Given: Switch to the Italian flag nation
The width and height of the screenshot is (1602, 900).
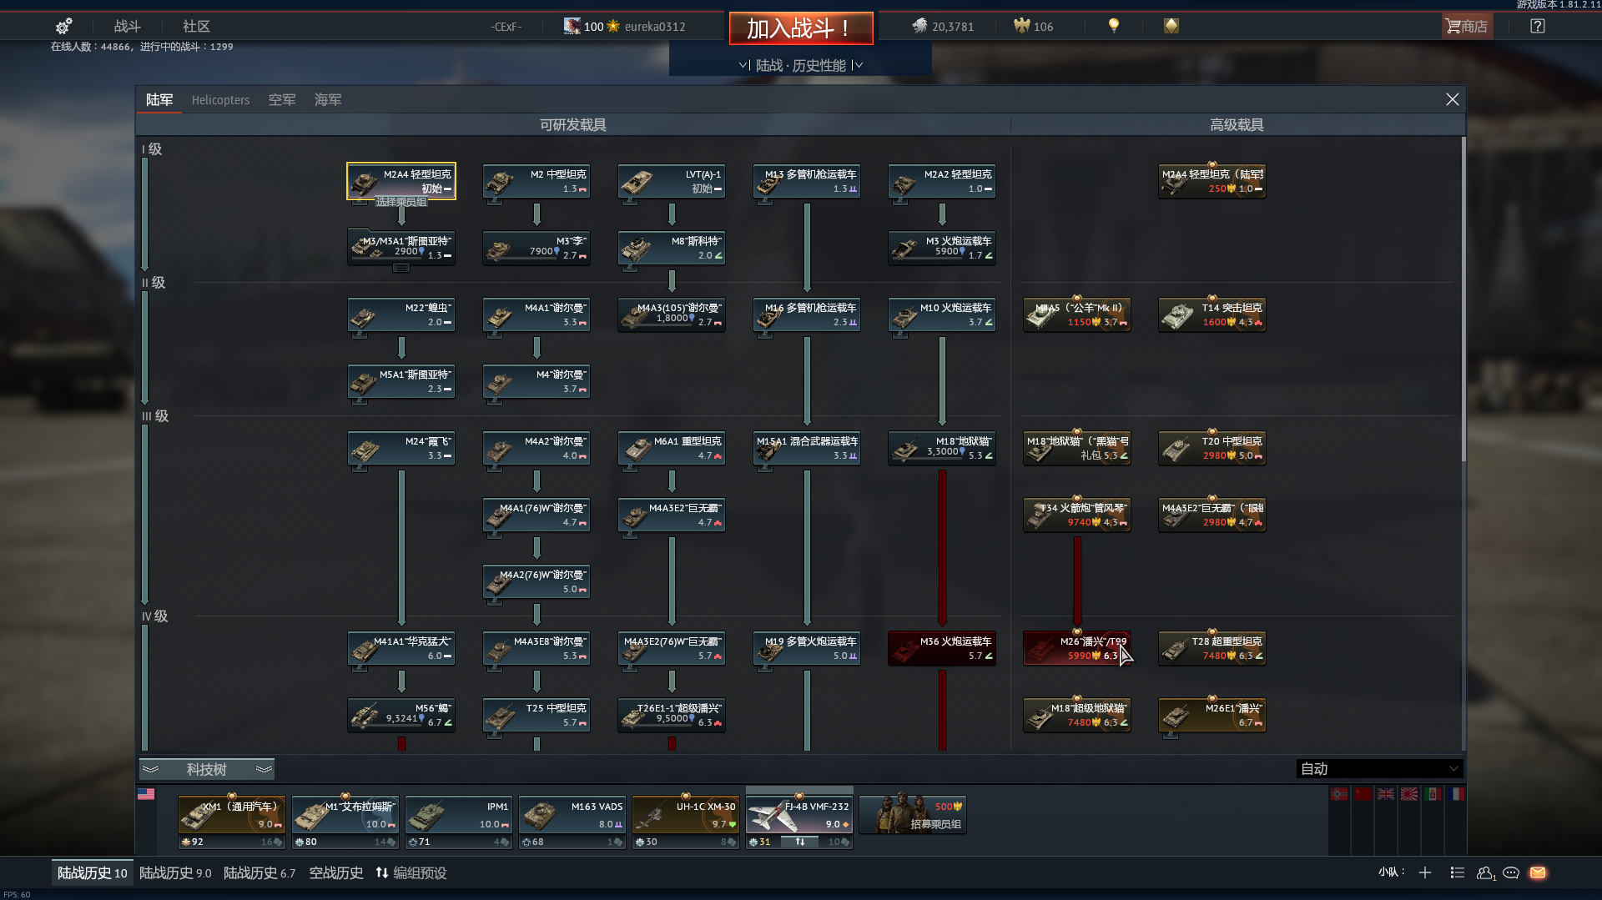Looking at the screenshot, I should click(x=1433, y=794).
